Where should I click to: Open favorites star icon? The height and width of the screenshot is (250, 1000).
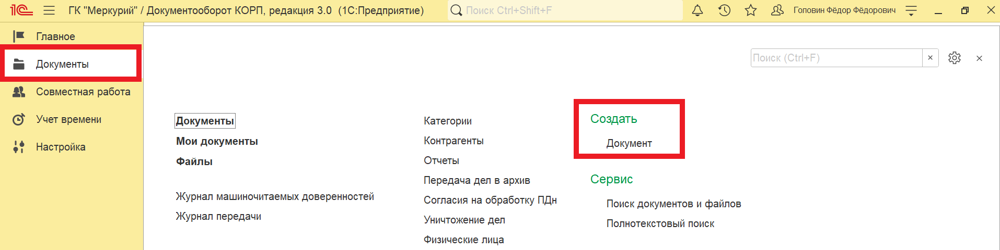coord(751,10)
